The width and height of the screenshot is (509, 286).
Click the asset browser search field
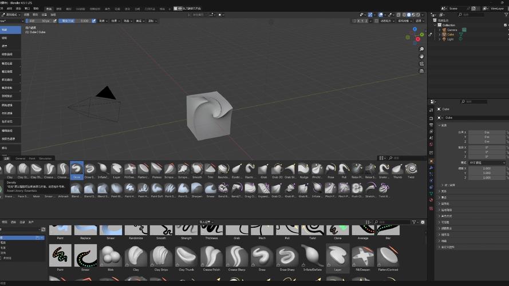click(392, 222)
